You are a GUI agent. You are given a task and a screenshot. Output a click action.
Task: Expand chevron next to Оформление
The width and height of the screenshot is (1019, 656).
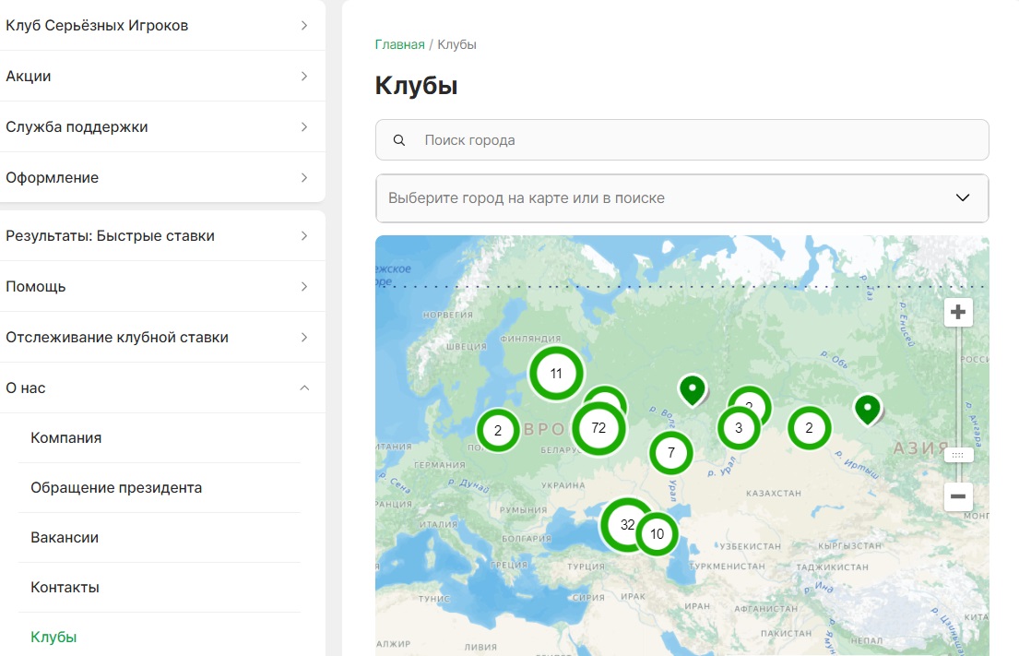point(304,177)
